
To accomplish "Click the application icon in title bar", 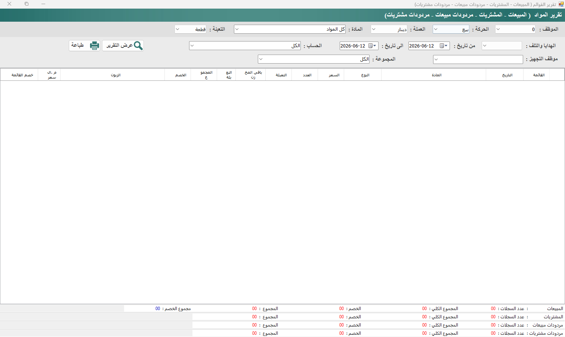I will 561,4.
